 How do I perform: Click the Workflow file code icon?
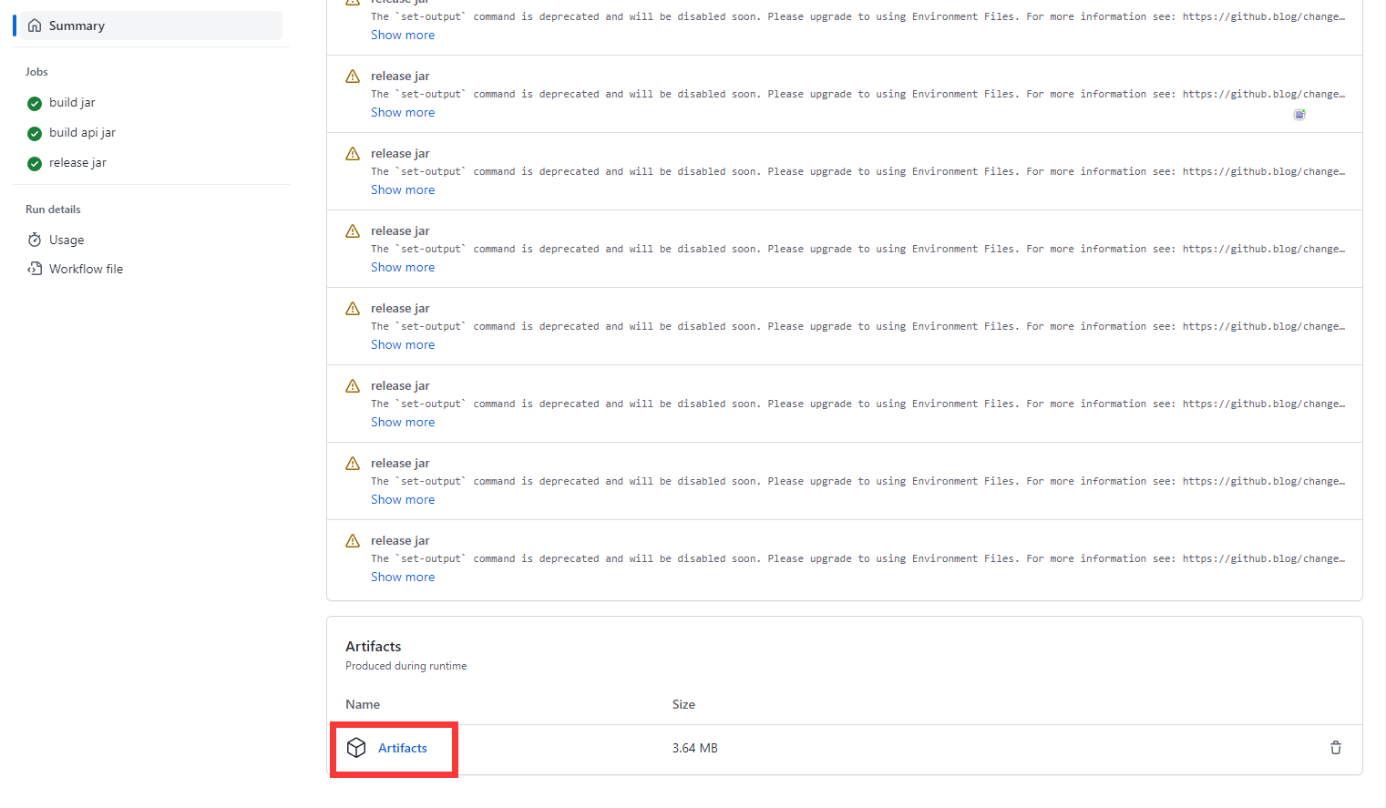[35, 269]
